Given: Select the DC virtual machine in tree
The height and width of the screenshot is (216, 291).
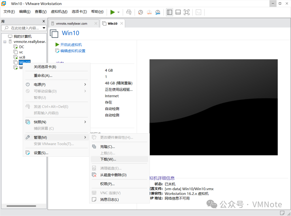Looking at the screenshot, I should pyautogui.click(x=22, y=47).
